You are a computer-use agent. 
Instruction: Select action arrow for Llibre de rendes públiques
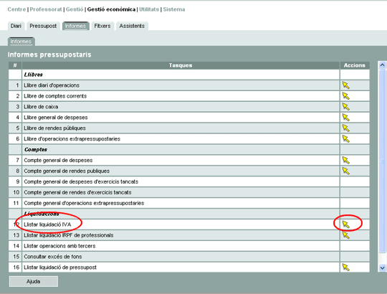click(346, 128)
